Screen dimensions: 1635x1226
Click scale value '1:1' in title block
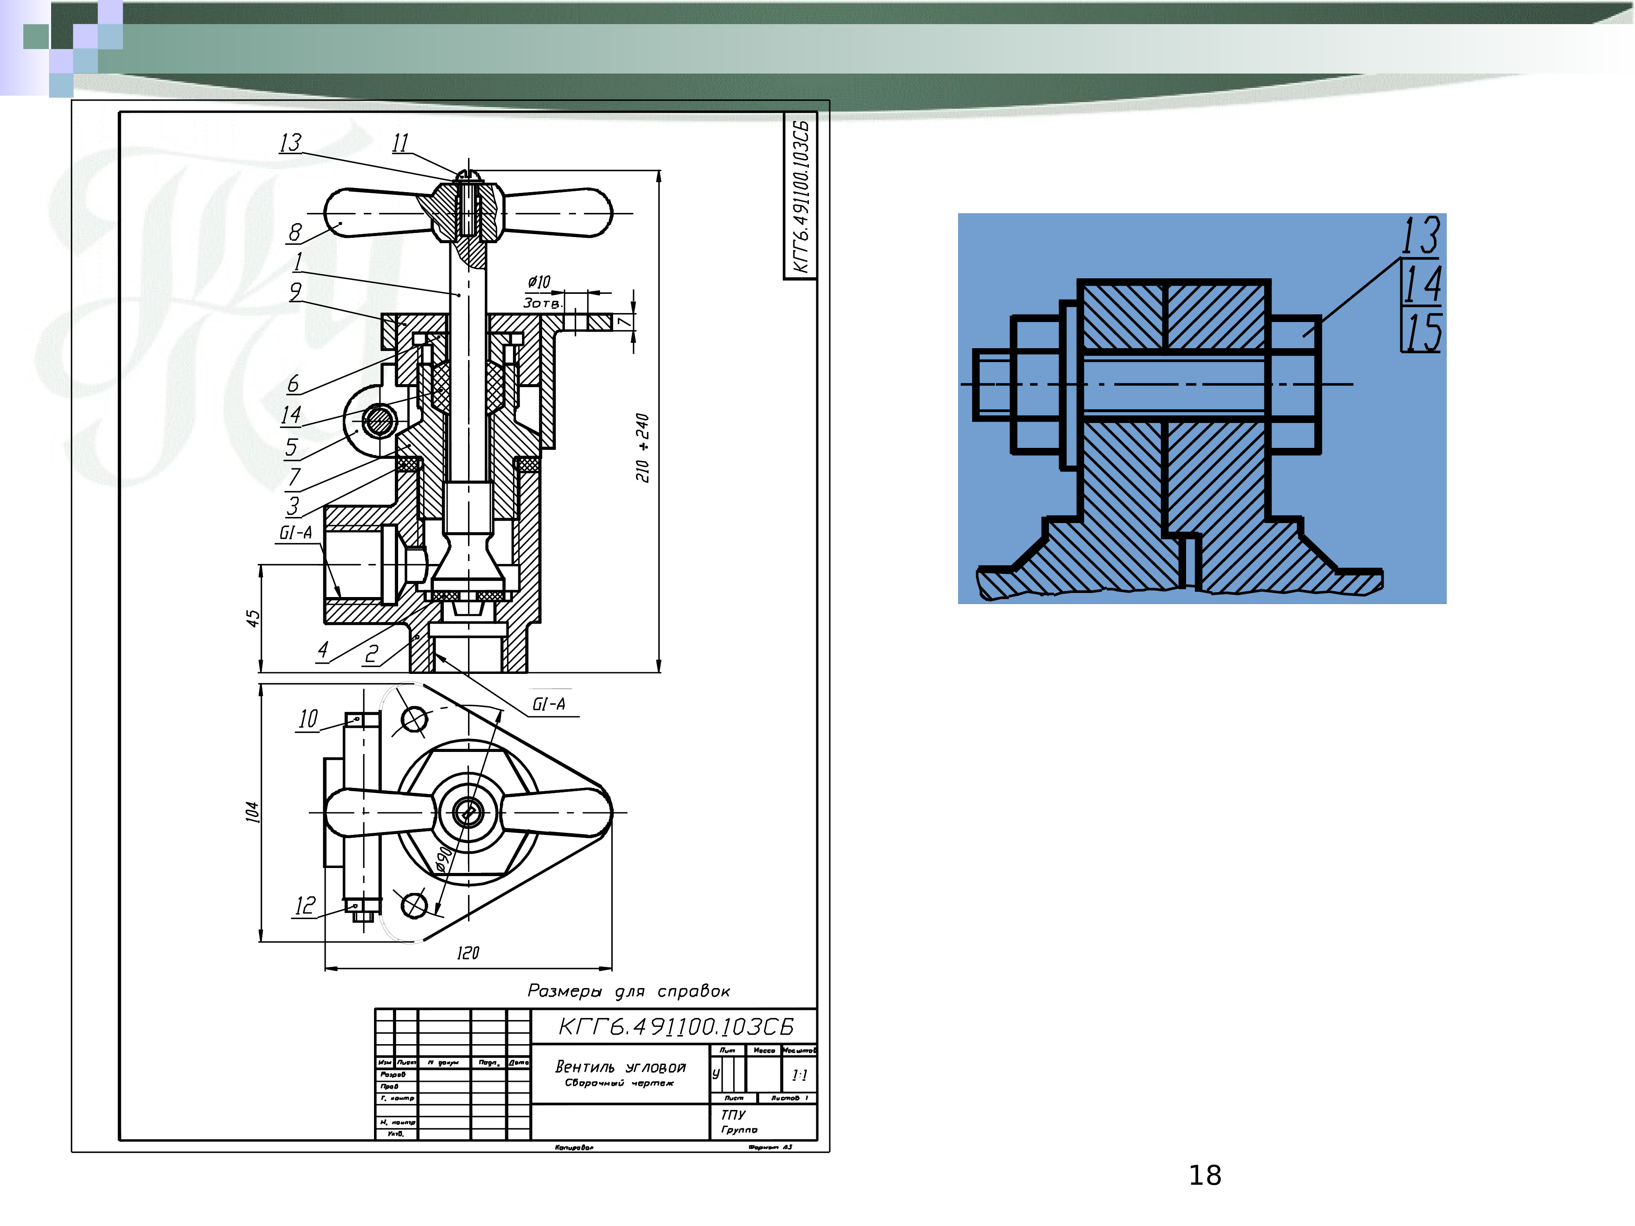pyautogui.click(x=800, y=1075)
